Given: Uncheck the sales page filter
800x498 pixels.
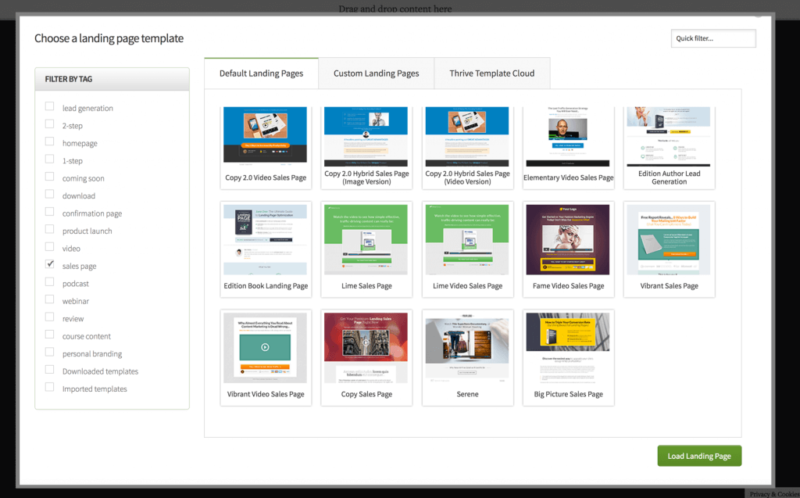Looking at the screenshot, I should click(49, 265).
